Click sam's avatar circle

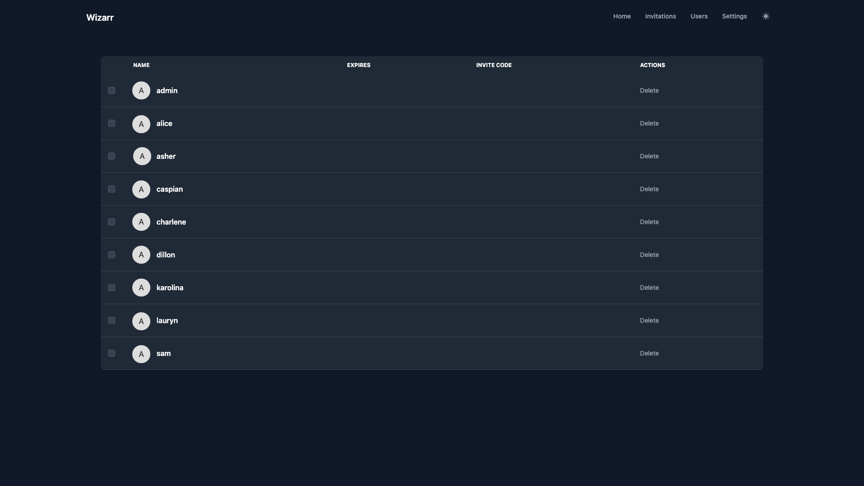tap(141, 354)
